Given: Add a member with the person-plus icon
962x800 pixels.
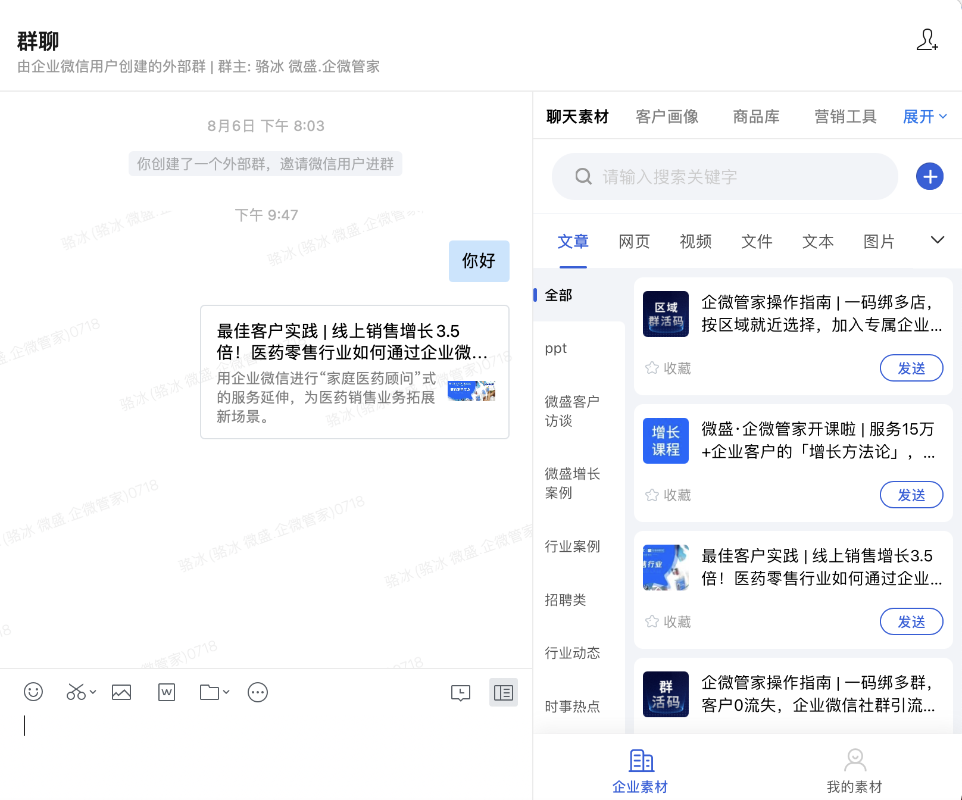Looking at the screenshot, I should [x=927, y=40].
